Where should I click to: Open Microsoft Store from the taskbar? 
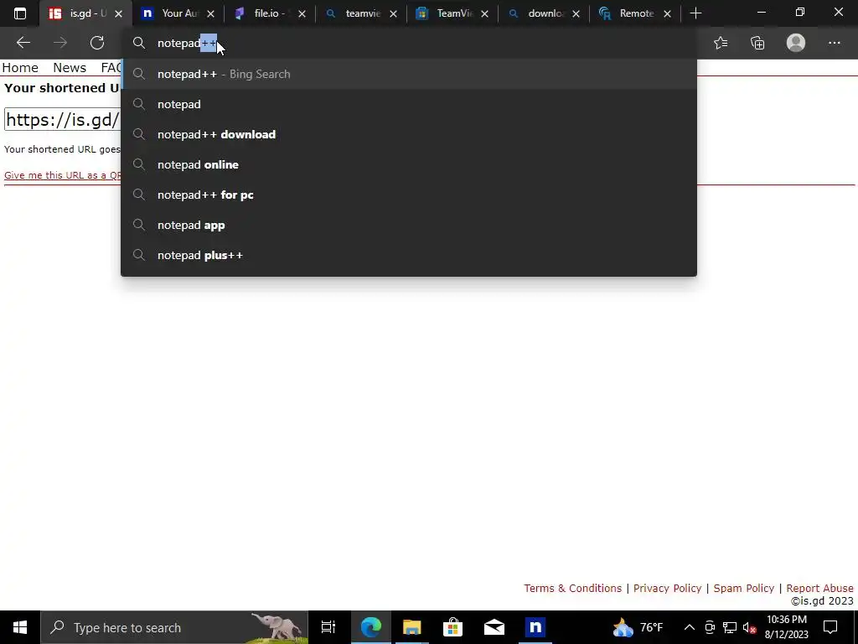pos(452,627)
